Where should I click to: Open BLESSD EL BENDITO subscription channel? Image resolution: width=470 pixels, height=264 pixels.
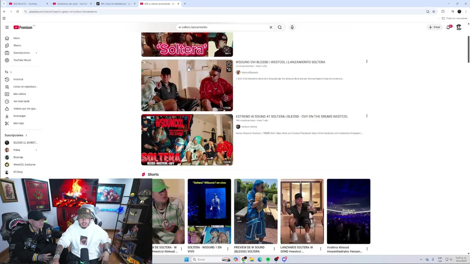click(x=21, y=143)
